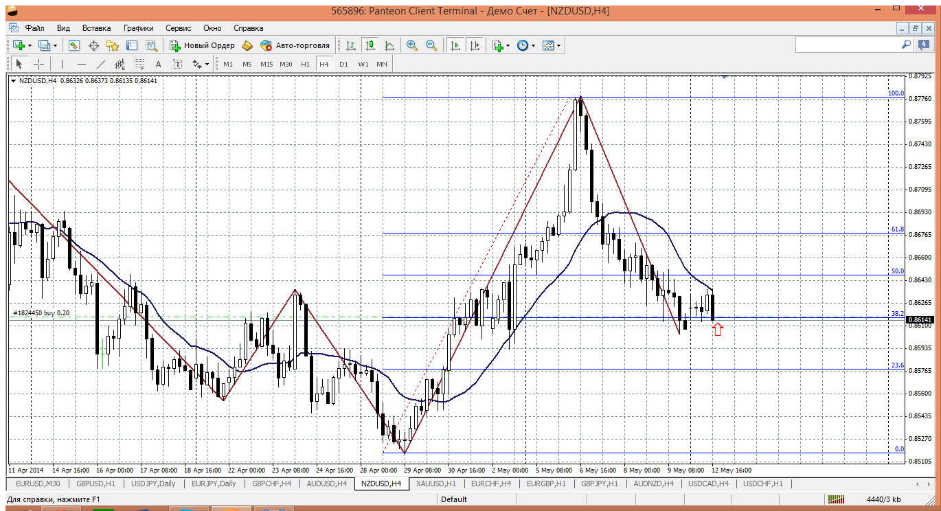This screenshot has height=511, width=941.
Task: Switch to the XAUUSD,H1 chart tab
Action: pyautogui.click(x=435, y=484)
